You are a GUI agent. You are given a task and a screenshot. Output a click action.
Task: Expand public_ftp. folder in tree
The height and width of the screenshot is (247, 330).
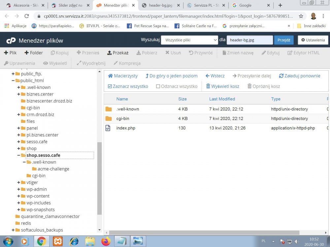(13, 74)
